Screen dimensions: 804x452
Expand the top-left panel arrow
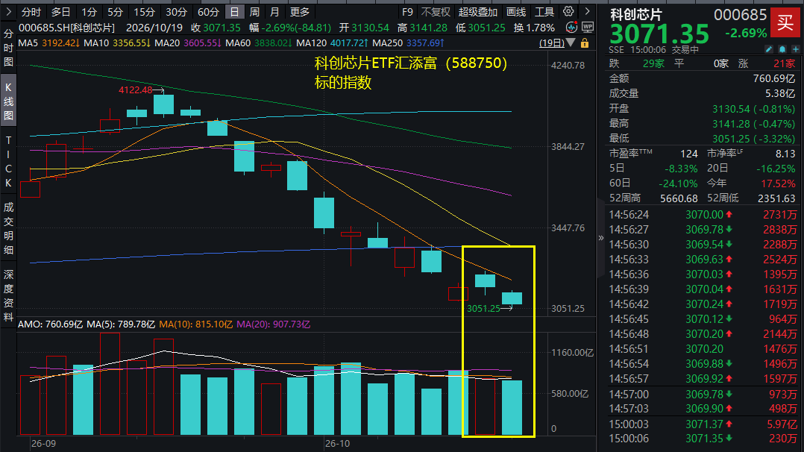pos(8,11)
